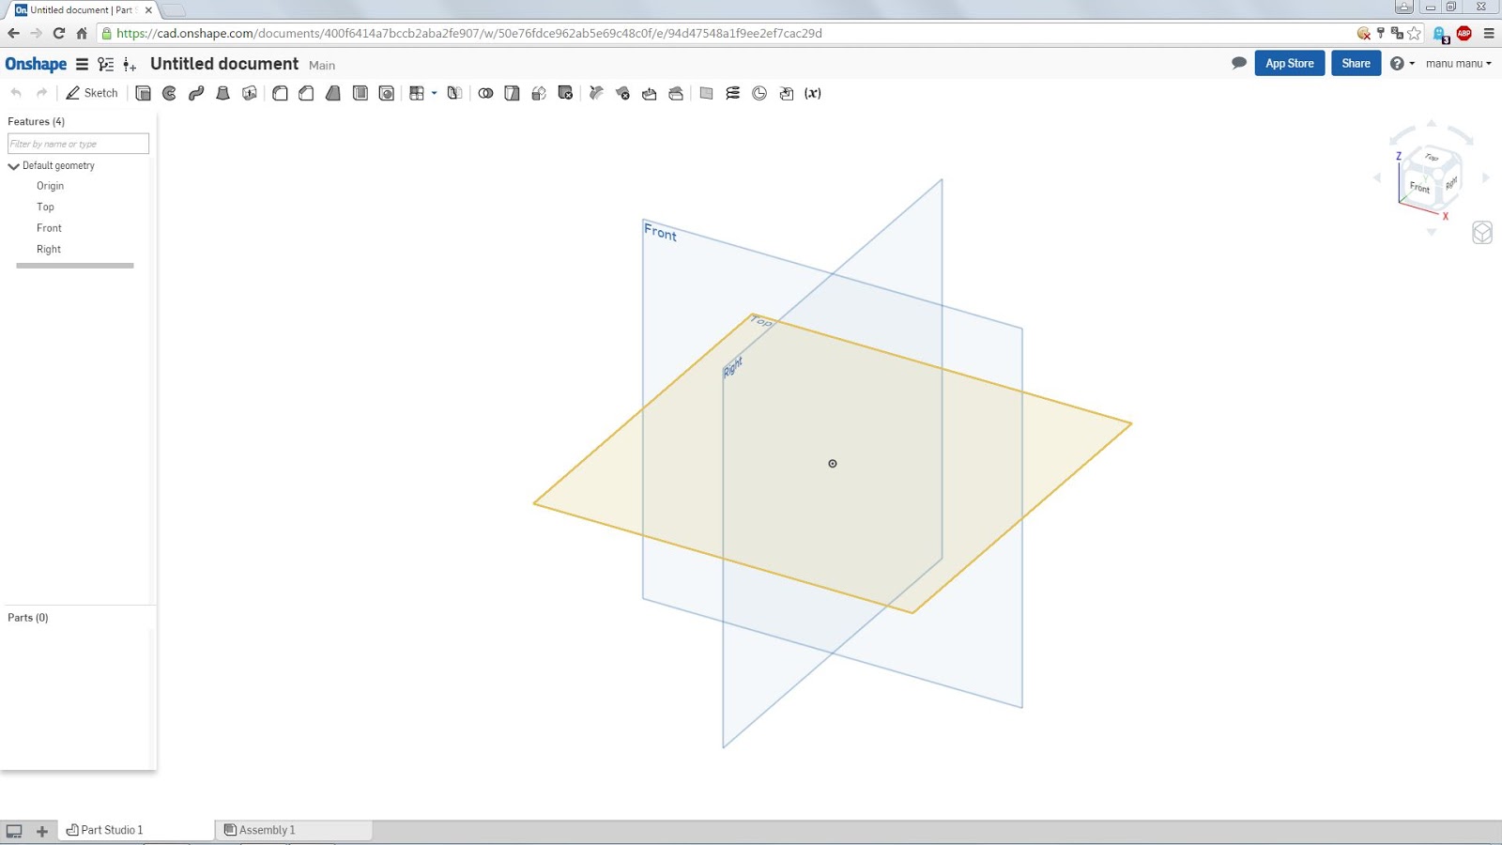Select the Mirror feature tool
1502x845 pixels.
pyautogui.click(x=452, y=93)
